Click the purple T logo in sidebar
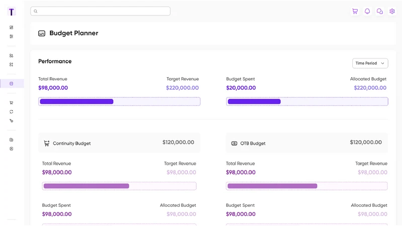Image resolution: width=402 pixels, height=226 pixels. coord(11,12)
